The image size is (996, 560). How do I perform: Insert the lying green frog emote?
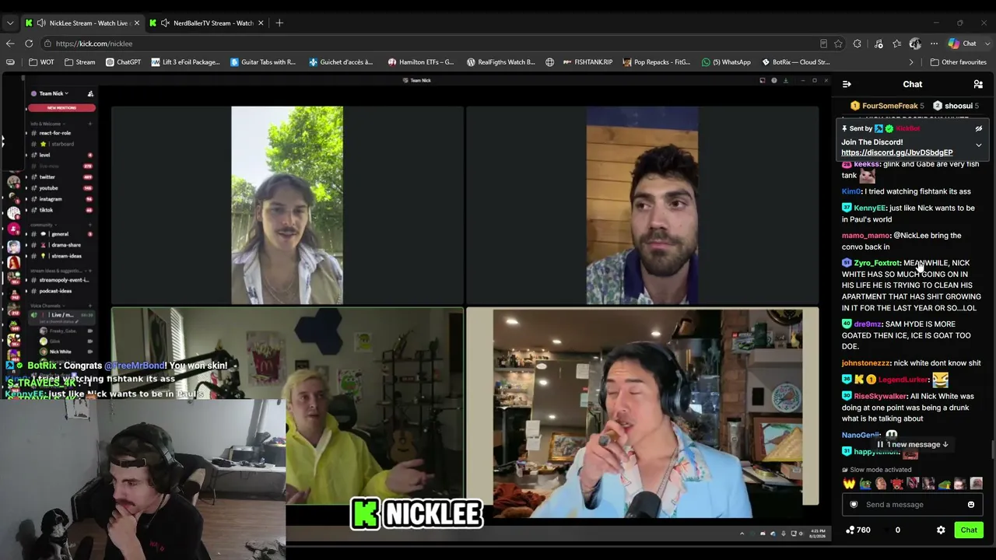coord(945,484)
